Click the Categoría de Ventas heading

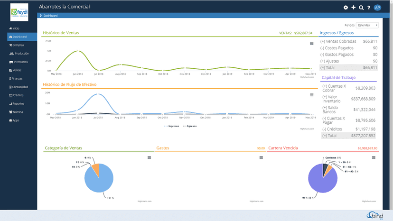pyautogui.click(x=64, y=148)
